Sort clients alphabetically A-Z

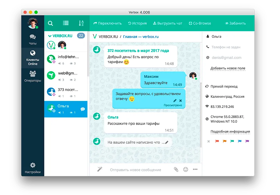tap(81, 23)
